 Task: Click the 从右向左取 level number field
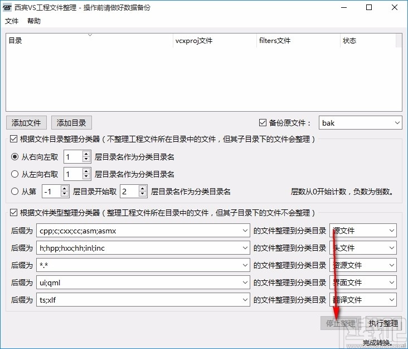(73, 157)
